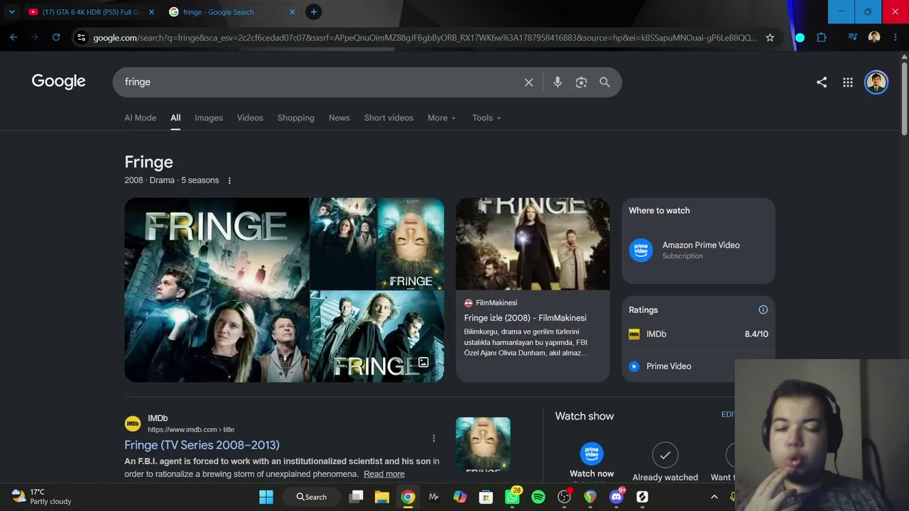Open weather widget showing 17°C
The width and height of the screenshot is (909, 511).
click(43, 497)
